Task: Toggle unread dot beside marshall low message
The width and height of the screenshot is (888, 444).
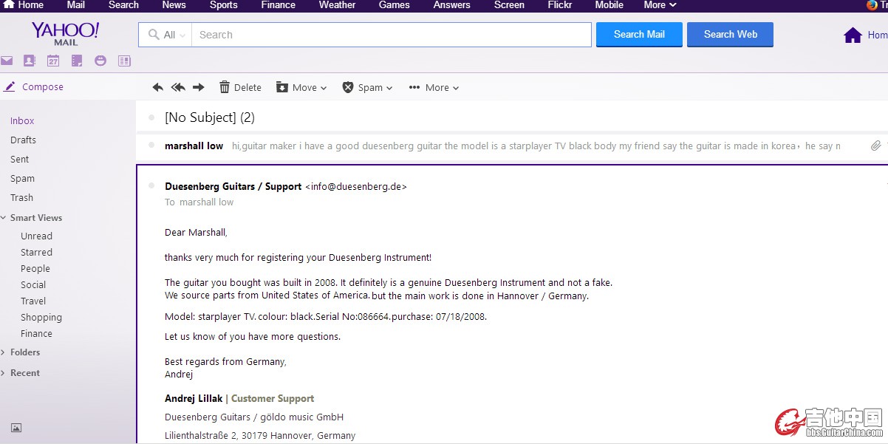Action: (151, 146)
